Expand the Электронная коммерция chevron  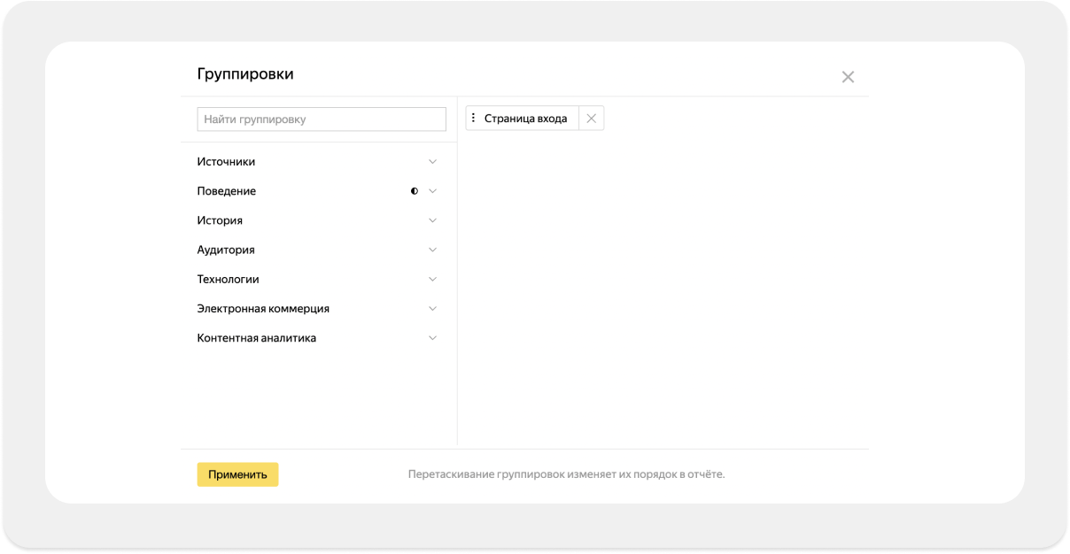click(432, 309)
